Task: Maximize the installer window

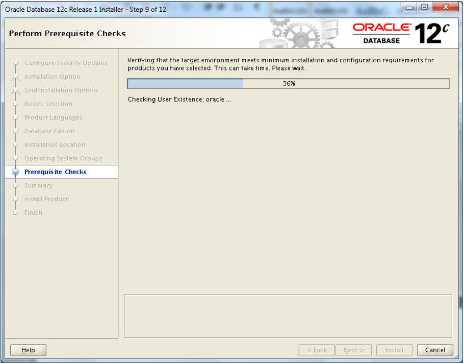Action: [x=424, y=7]
